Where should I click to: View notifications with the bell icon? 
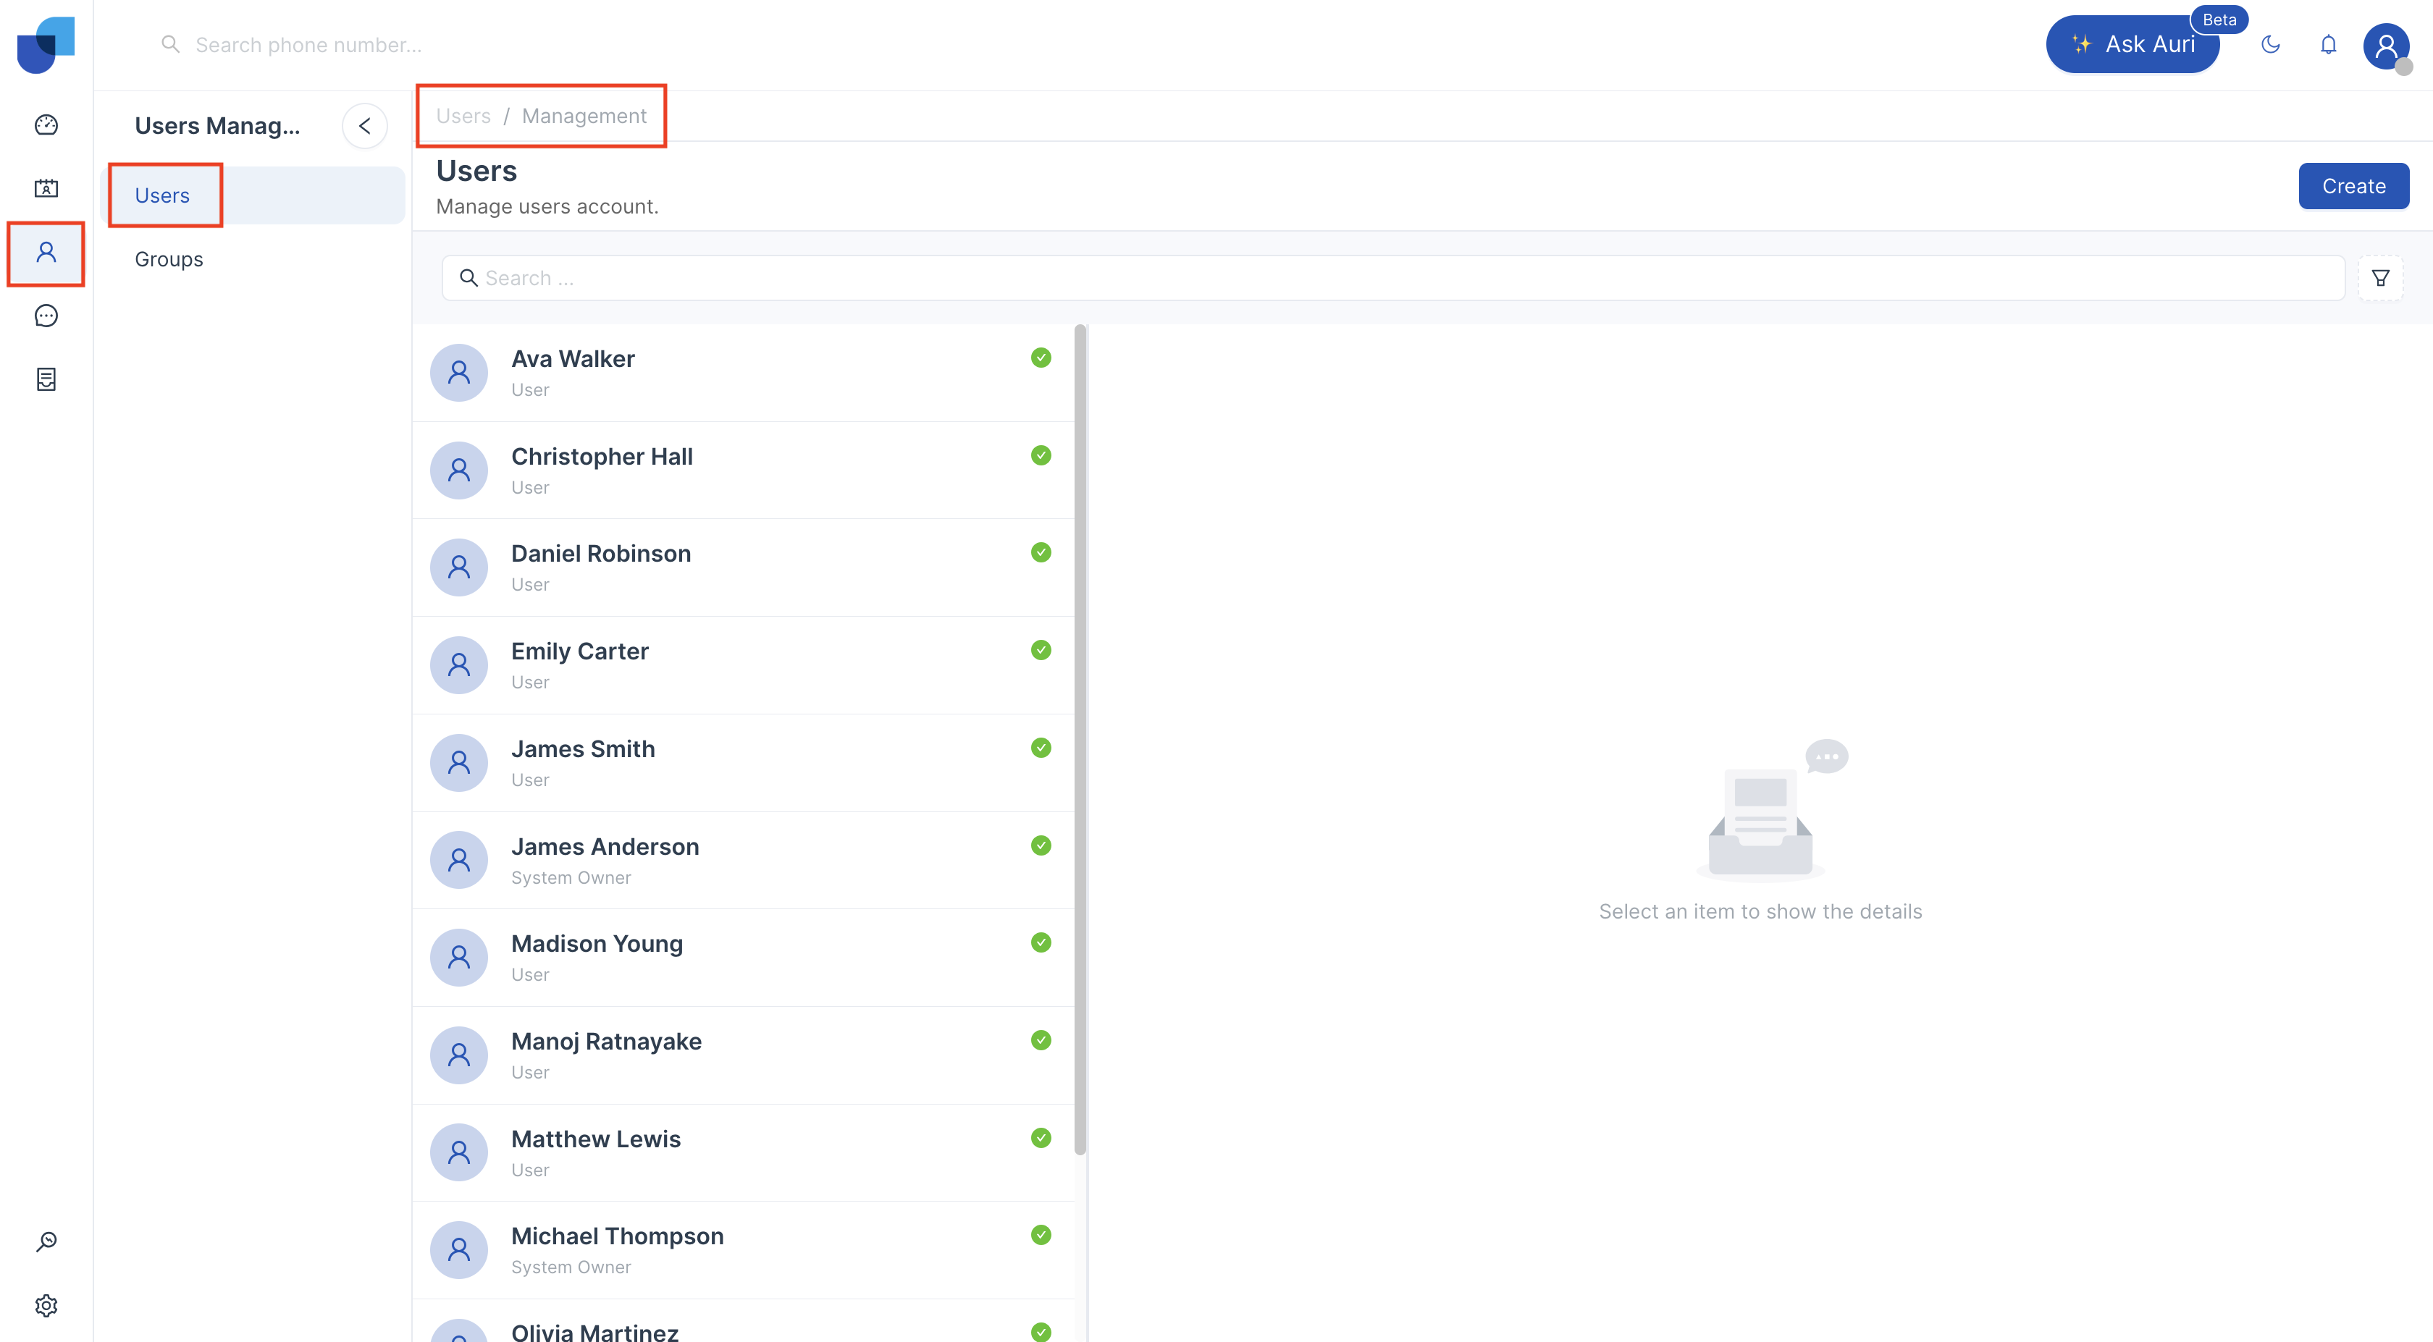pyautogui.click(x=2328, y=44)
